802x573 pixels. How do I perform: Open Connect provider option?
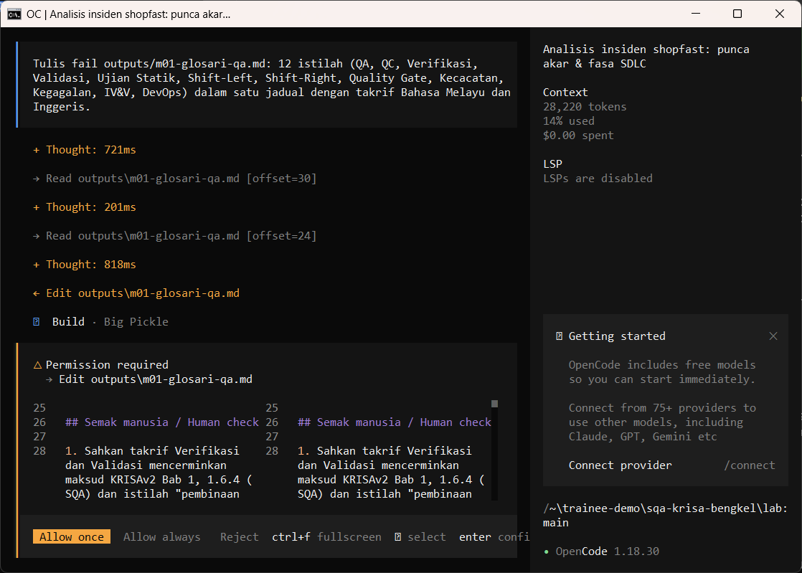620,465
